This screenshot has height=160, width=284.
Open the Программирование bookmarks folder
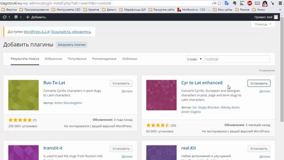[x=34, y=10]
